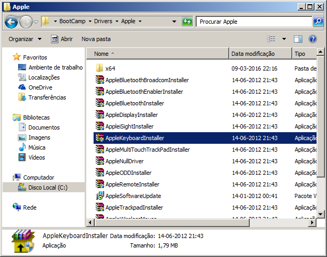Select AppleSoftwareUpdate package icon
Viewport: 327px width, 257px height.
click(x=100, y=196)
